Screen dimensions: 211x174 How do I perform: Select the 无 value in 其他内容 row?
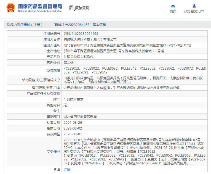pos(65,105)
